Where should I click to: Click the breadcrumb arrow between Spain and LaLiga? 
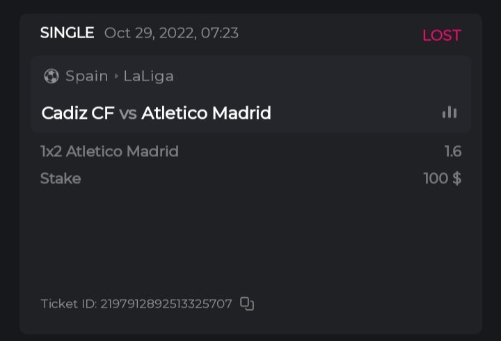(x=116, y=76)
